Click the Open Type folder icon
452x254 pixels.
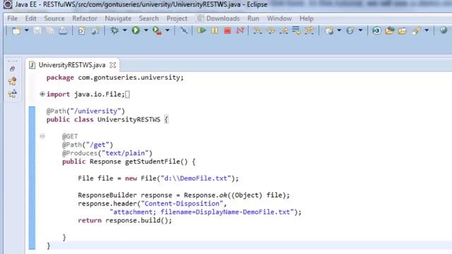[389, 30]
